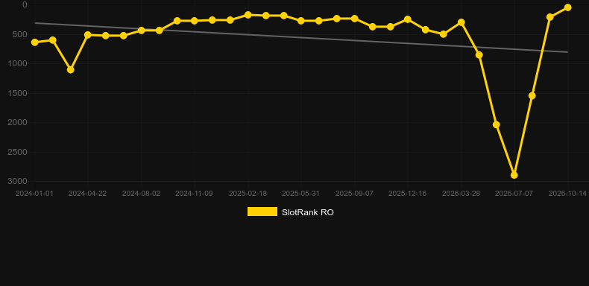Select the data point above 2024-11-09
Image resolution: width=589 pixels, height=286 pixels.
(194, 21)
